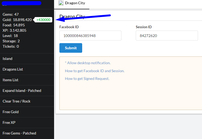Open the Allow desktop notification link
The width and height of the screenshot is (202, 139).
pos(88,63)
